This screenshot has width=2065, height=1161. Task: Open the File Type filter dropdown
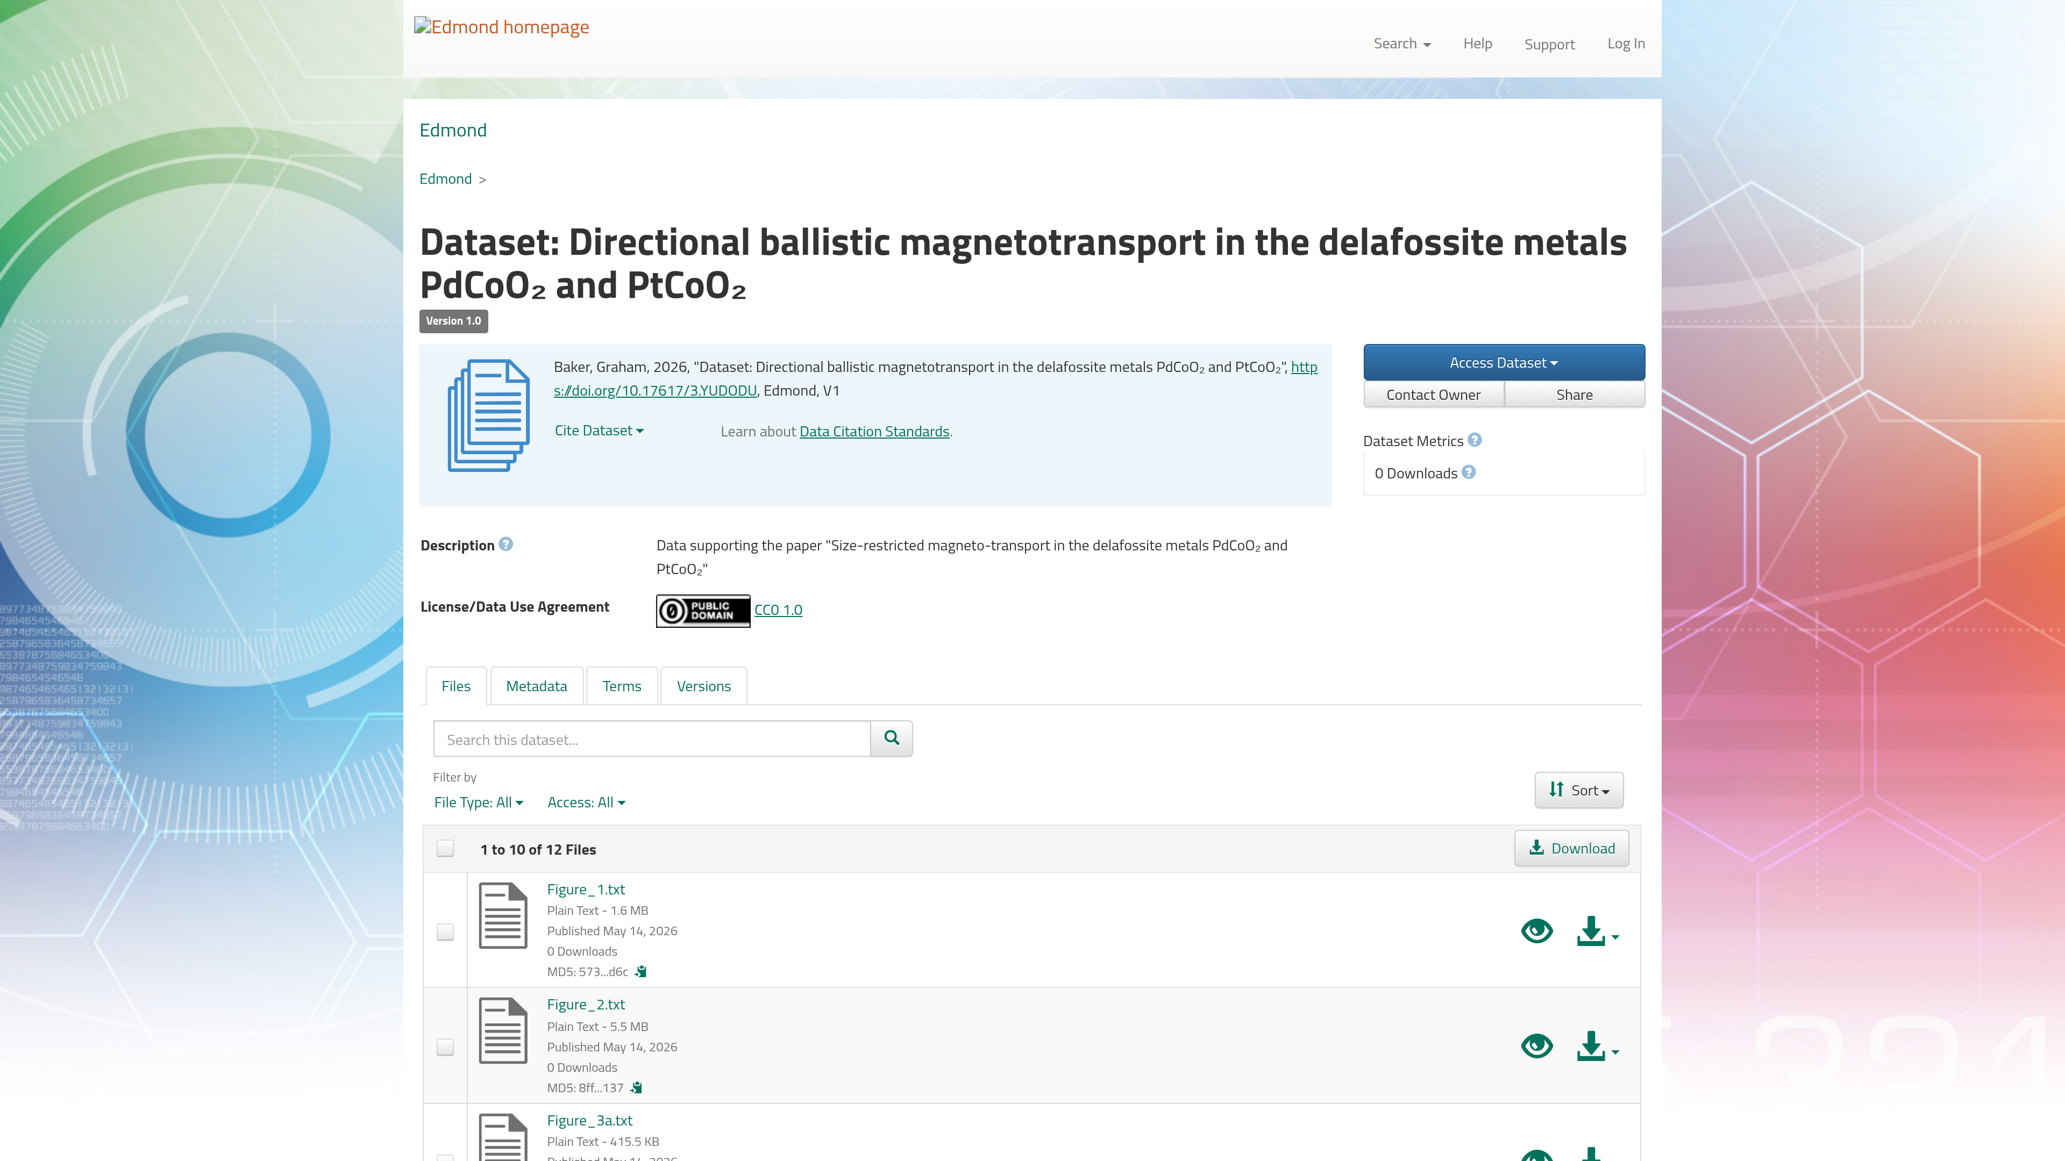point(479,802)
